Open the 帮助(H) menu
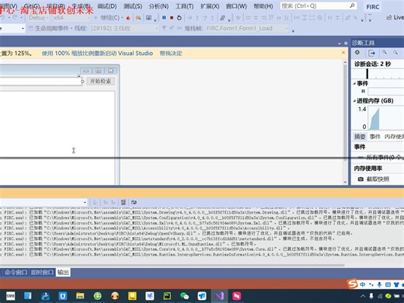Screen dimensions: 404x303 pos(263,6)
